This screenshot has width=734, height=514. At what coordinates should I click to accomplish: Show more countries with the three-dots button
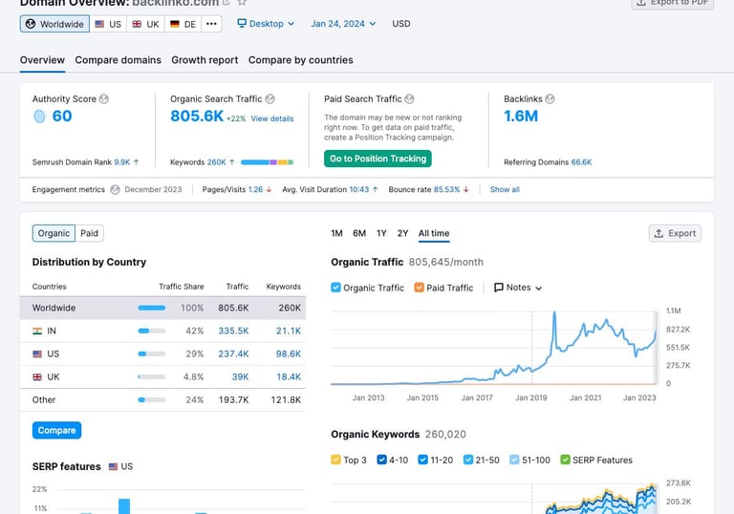[211, 24]
